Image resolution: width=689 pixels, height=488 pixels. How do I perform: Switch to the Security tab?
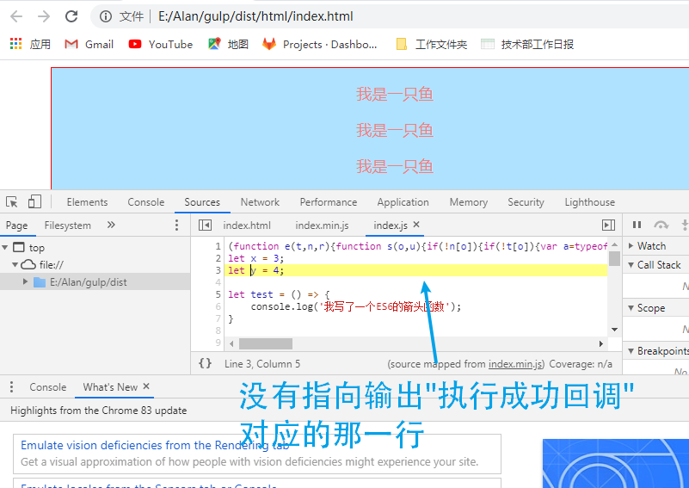[526, 202]
